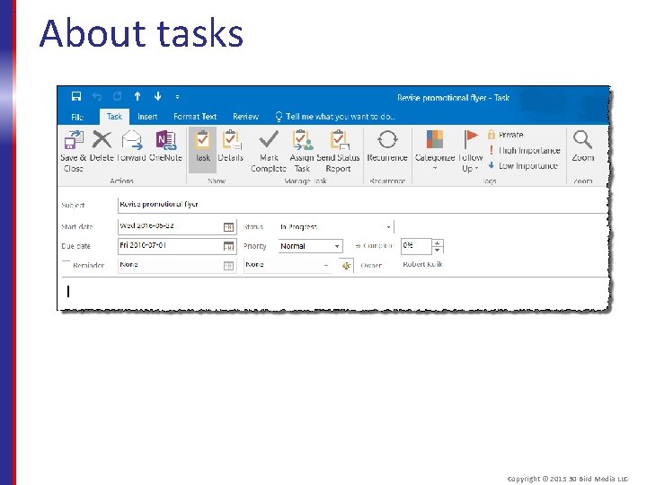This screenshot has width=647, height=485.
Task: Increase % Complete with up spinner
Action: 438,242
